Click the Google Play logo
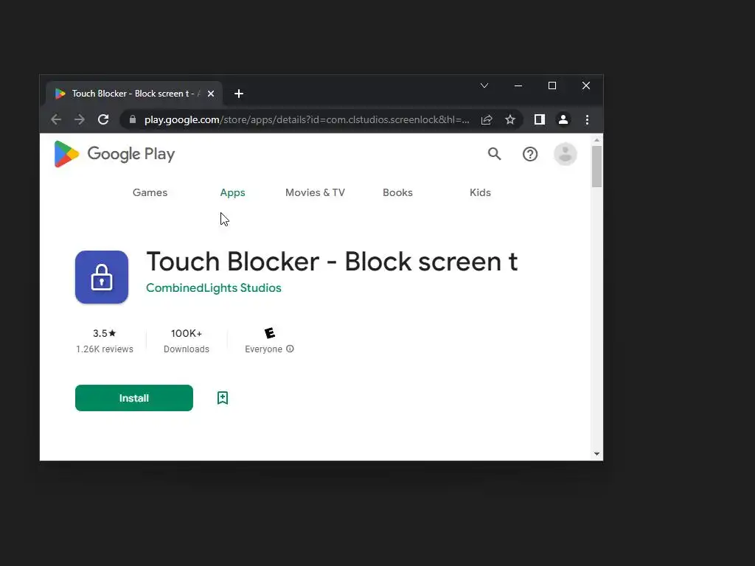 [x=114, y=154]
